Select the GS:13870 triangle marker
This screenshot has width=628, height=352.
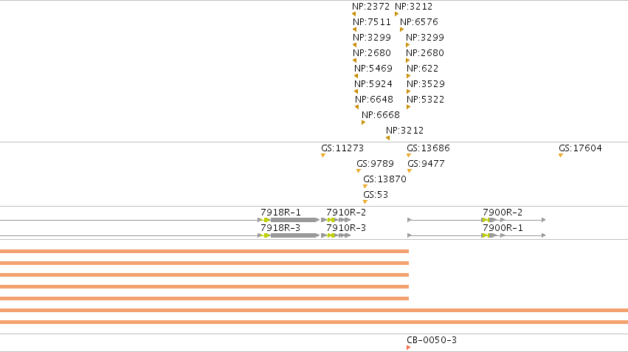[x=365, y=186]
